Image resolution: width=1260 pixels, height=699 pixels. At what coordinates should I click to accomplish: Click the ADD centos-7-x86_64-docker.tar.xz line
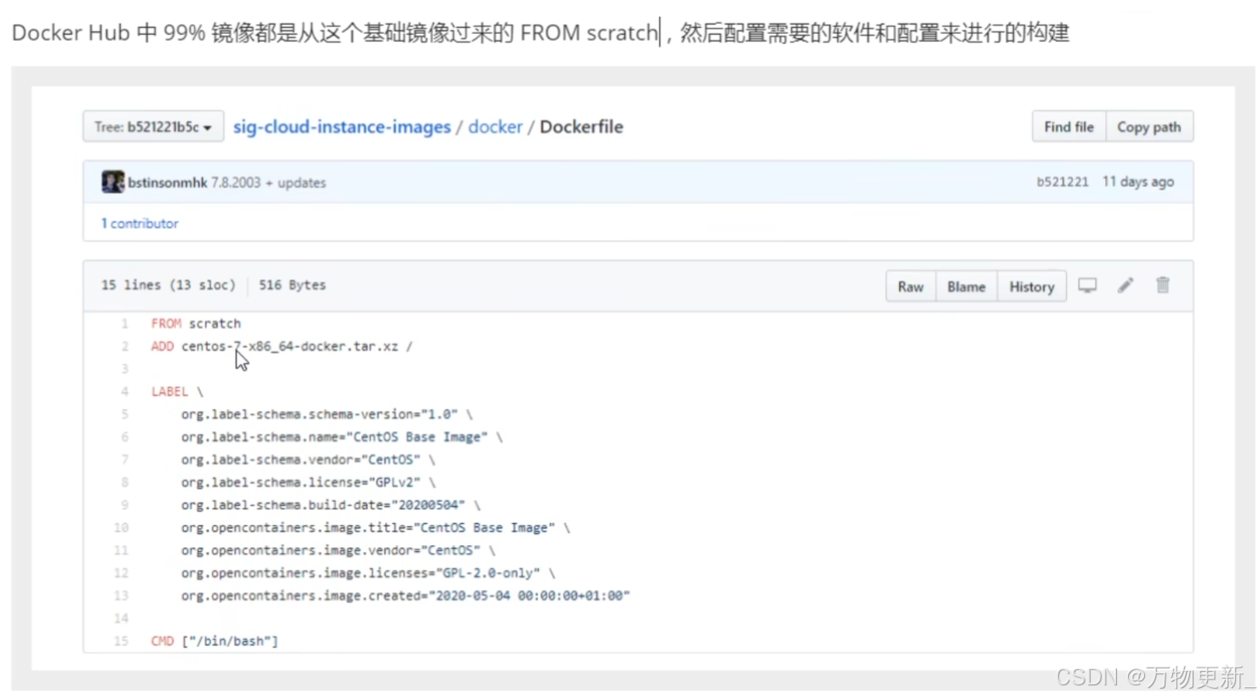pos(282,346)
